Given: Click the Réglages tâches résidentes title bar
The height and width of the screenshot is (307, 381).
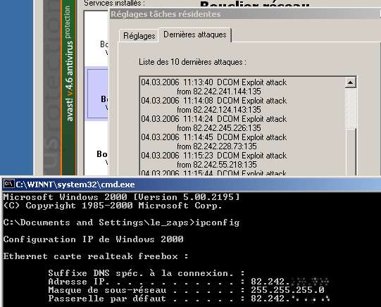Looking at the screenshot, I should pos(245,14).
